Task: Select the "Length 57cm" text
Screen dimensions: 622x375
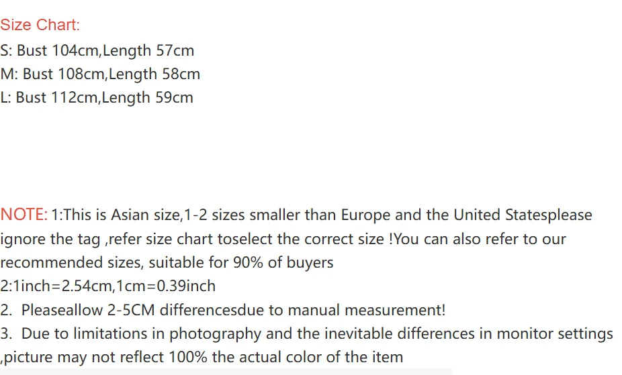Action: (148, 50)
